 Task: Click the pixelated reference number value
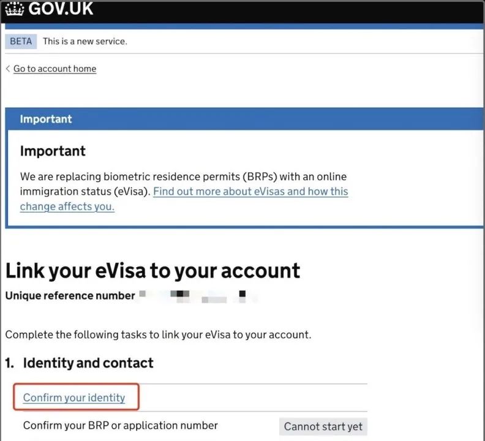pos(198,296)
